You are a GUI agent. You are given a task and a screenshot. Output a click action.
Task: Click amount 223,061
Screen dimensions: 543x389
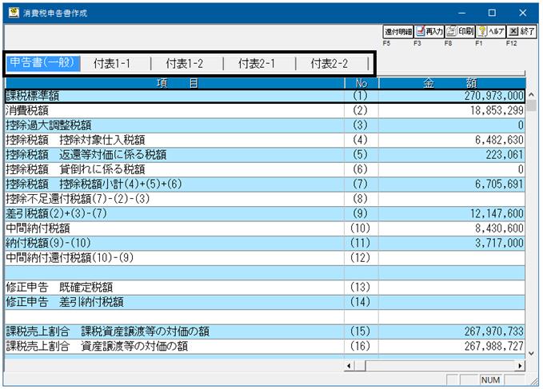point(504,155)
